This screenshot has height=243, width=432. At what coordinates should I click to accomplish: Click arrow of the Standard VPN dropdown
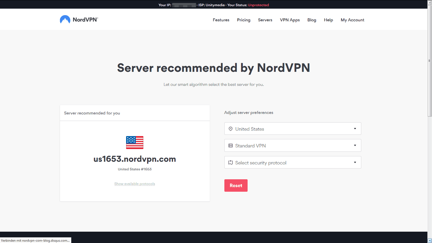point(355,145)
